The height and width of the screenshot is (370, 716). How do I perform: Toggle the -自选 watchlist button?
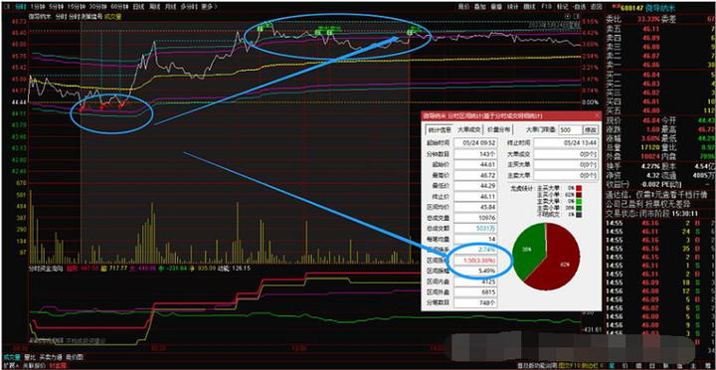click(x=579, y=7)
